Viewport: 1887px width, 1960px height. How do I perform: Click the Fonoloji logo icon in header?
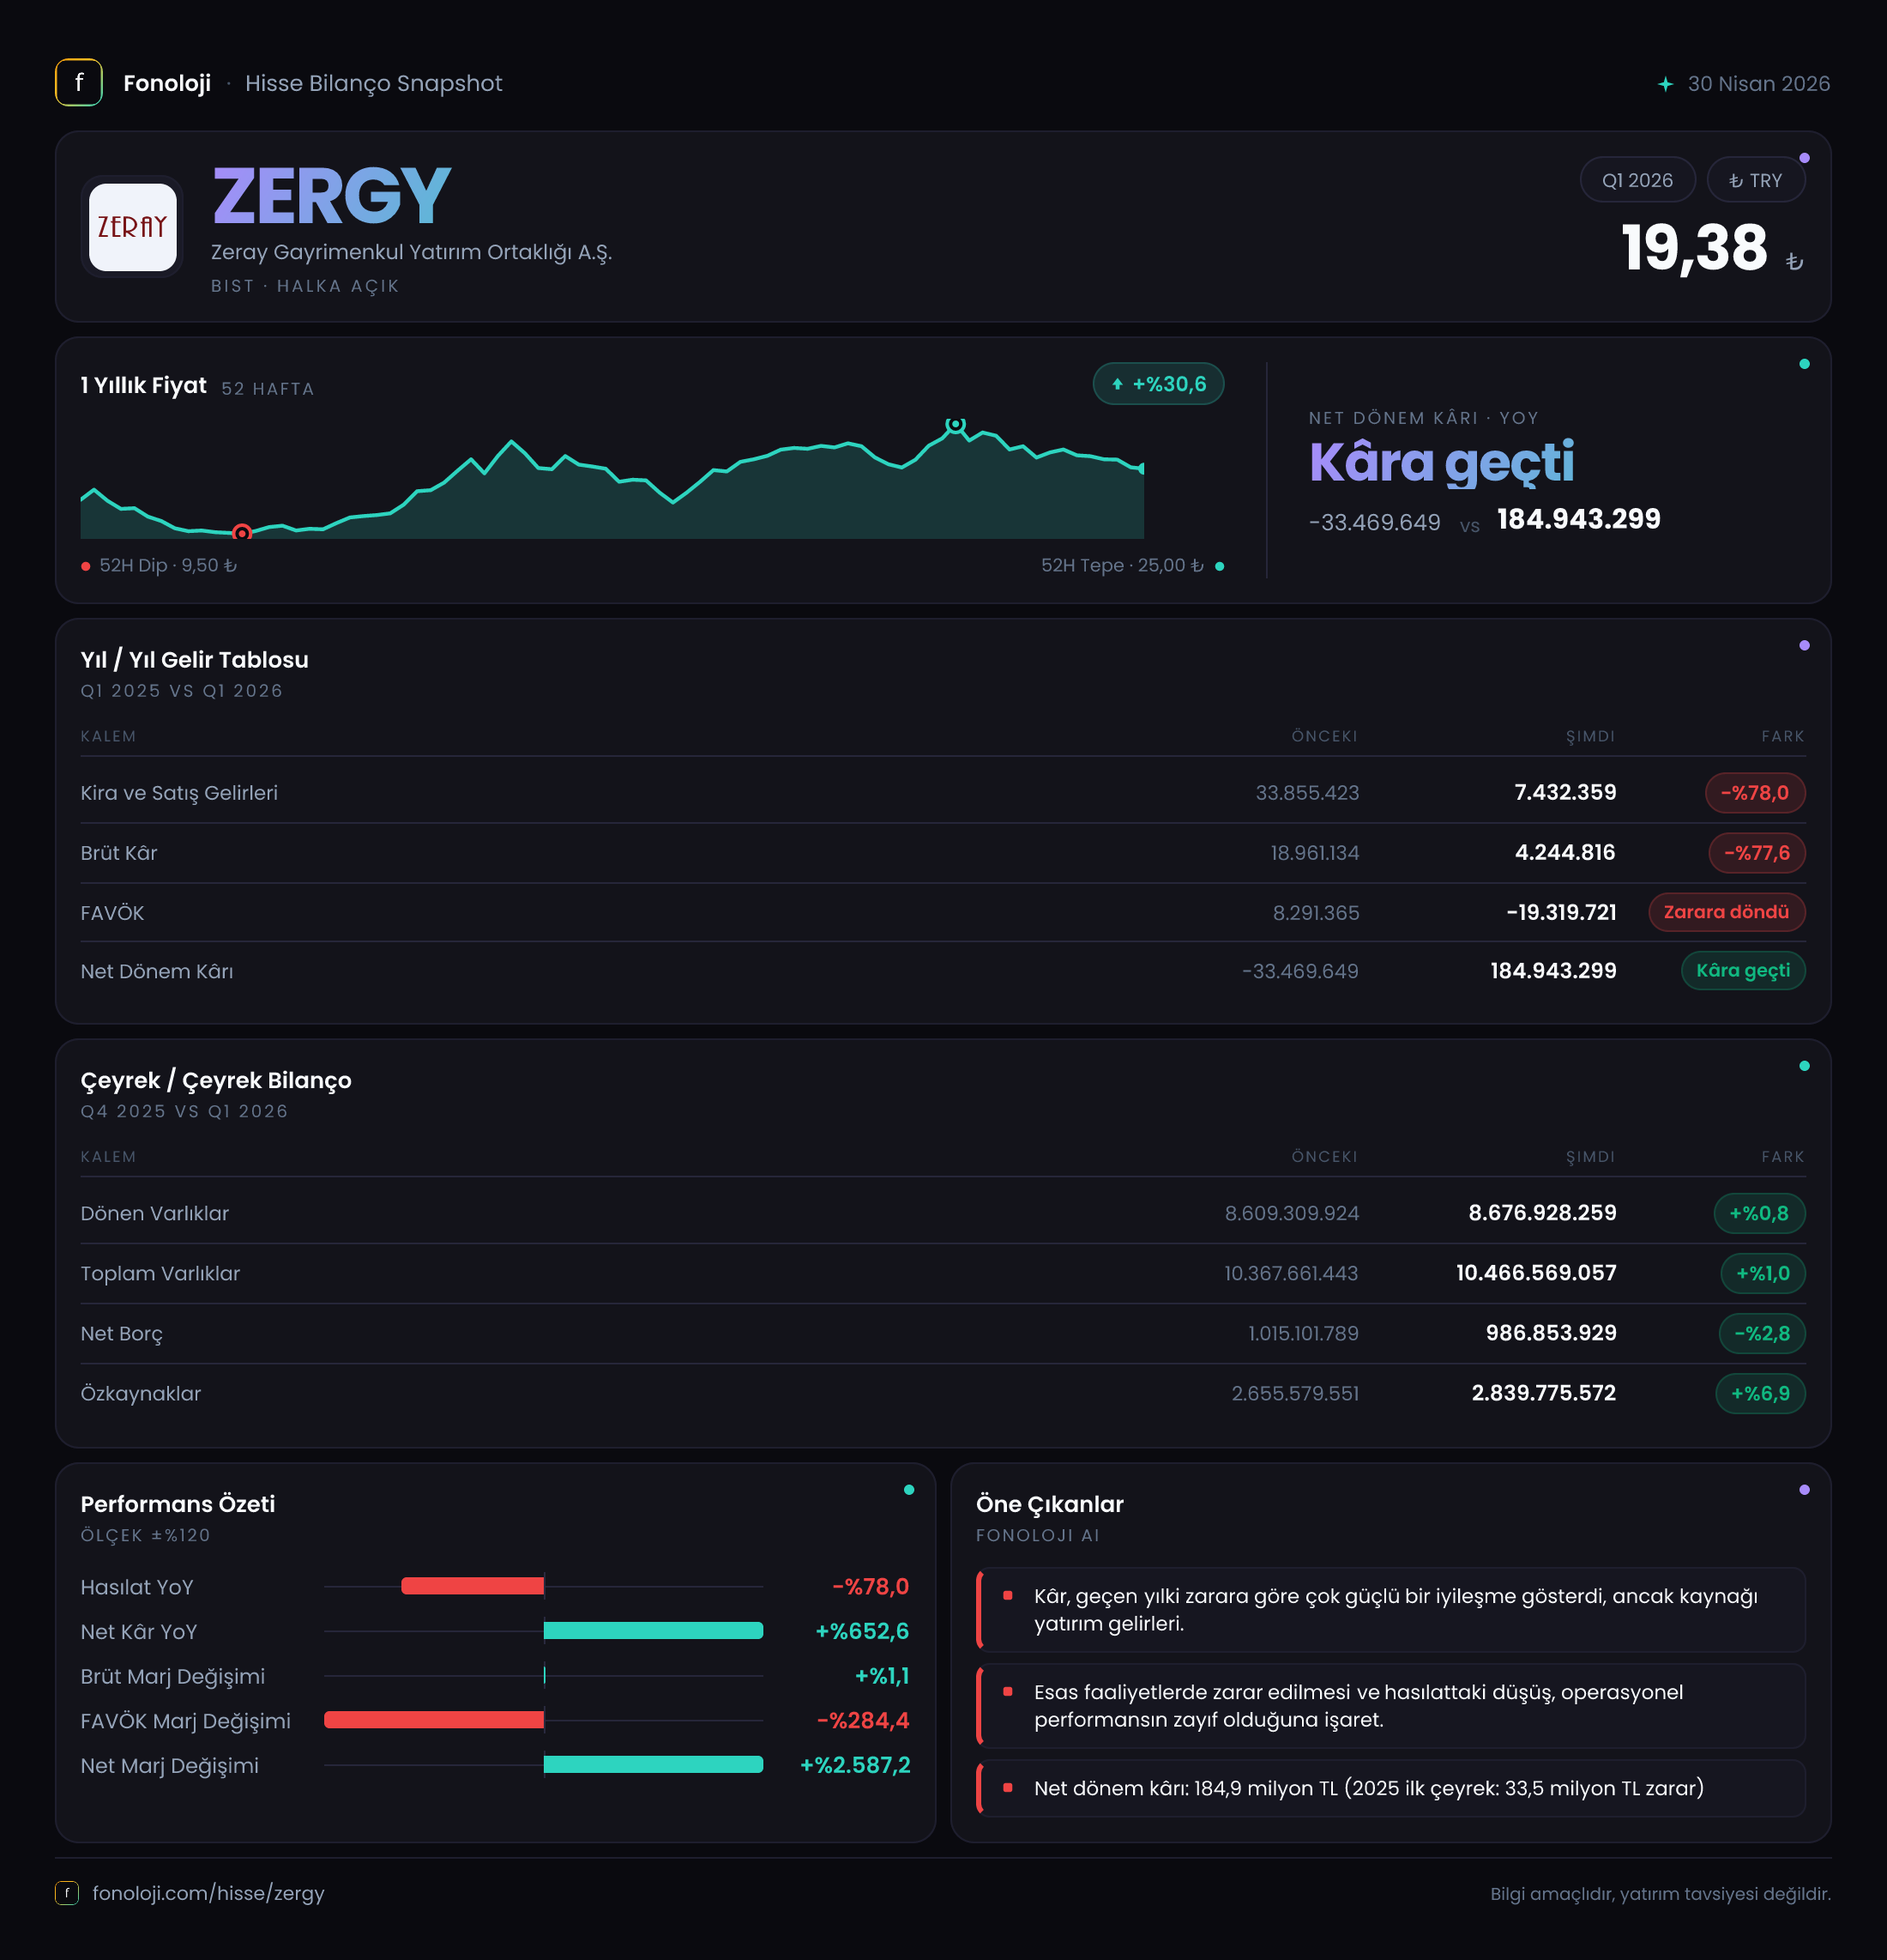click(x=78, y=83)
